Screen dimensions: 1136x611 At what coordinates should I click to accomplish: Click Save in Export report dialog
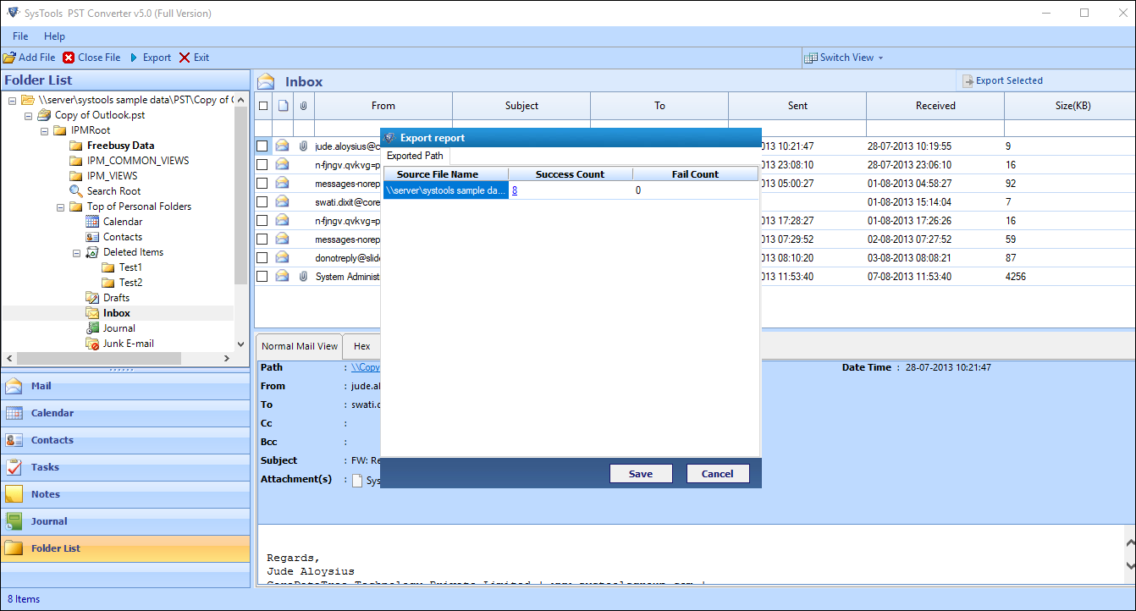(x=641, y=474)
